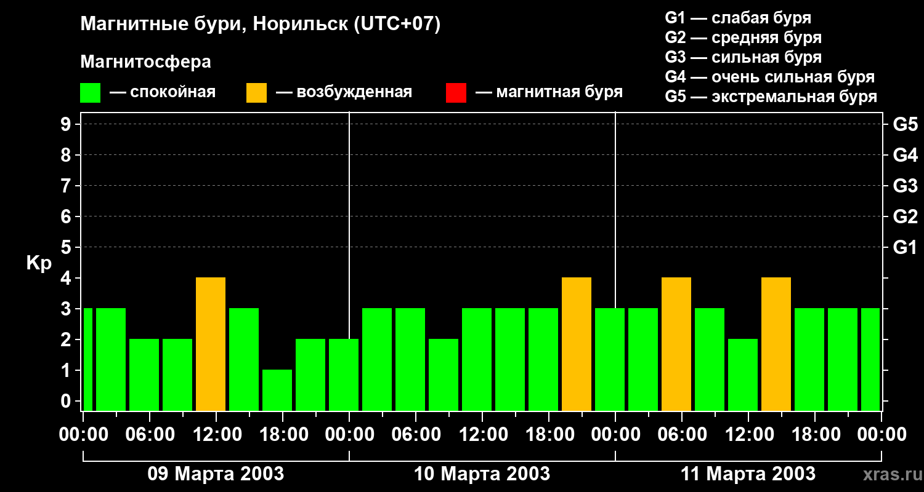Click the '18:00' time label under 10 March

549,435
